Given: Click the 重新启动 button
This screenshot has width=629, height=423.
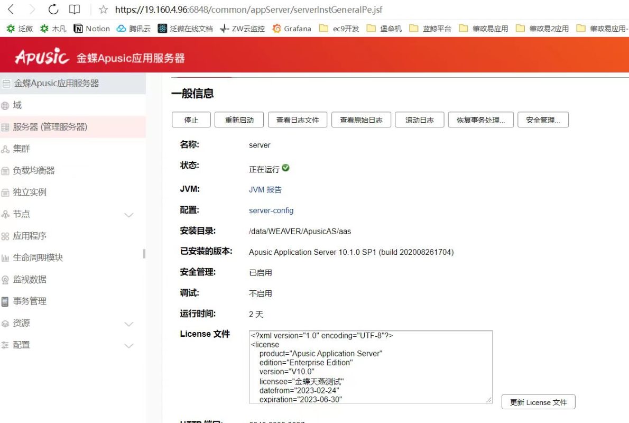Looking at the screenshot, I should [x=239, y=120].
